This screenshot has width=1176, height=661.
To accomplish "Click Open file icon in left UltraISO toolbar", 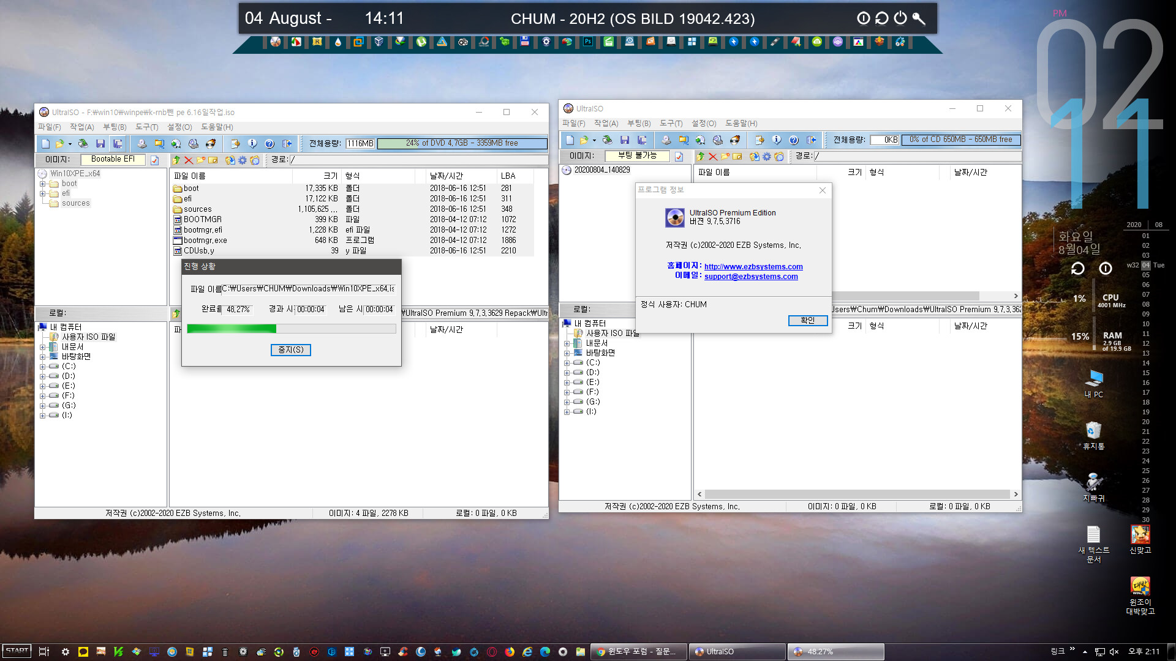I will pyautogui.click(x=59, y=144).
